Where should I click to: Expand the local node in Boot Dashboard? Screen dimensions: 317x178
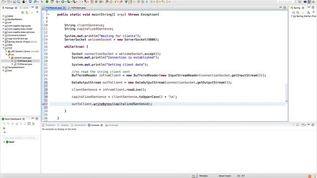point(4,142)
